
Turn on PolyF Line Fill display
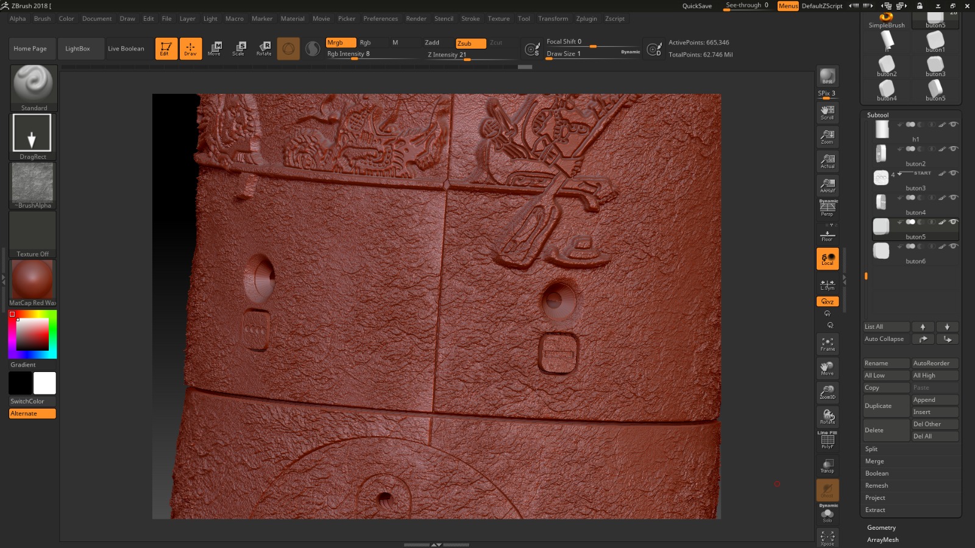tap(827, 441)
